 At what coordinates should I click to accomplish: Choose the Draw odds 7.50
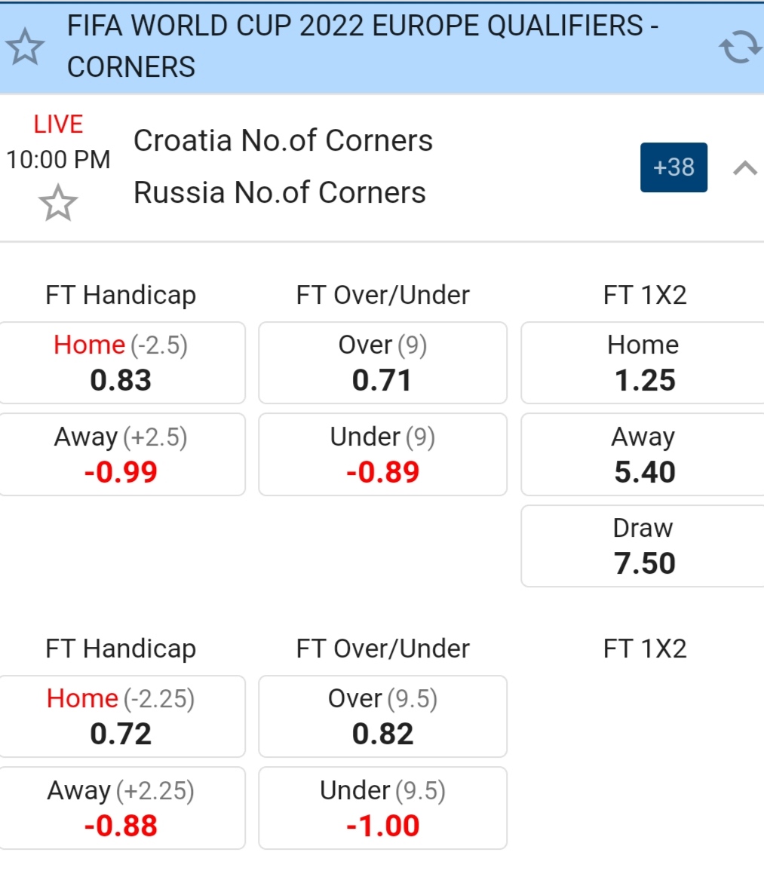643,546
